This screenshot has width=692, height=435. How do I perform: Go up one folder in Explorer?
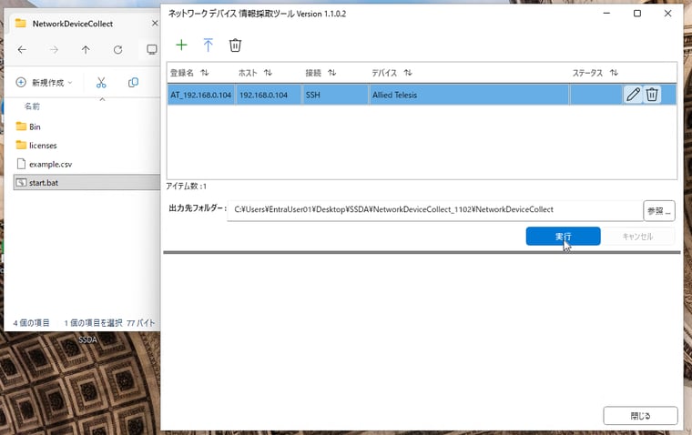(86, 50)
